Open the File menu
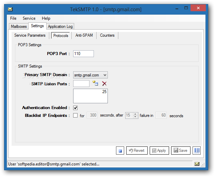 (13, 18)
